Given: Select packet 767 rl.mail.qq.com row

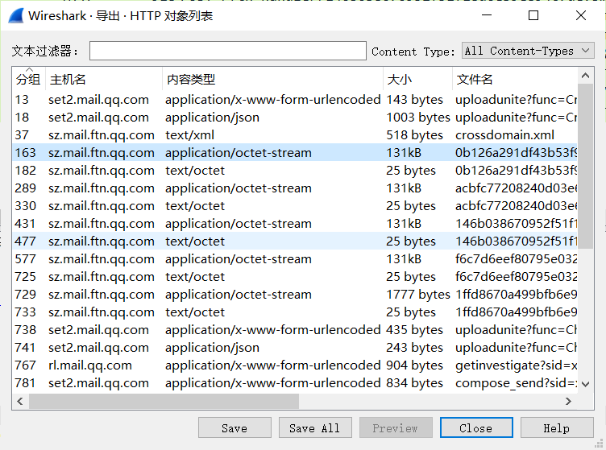Looking at the screenshot, I should coord(295,365).
